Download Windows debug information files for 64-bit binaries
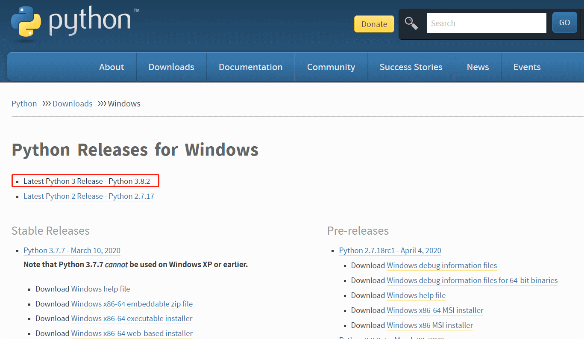The height and width of the screenshot is (339, 584). (472, 280)
